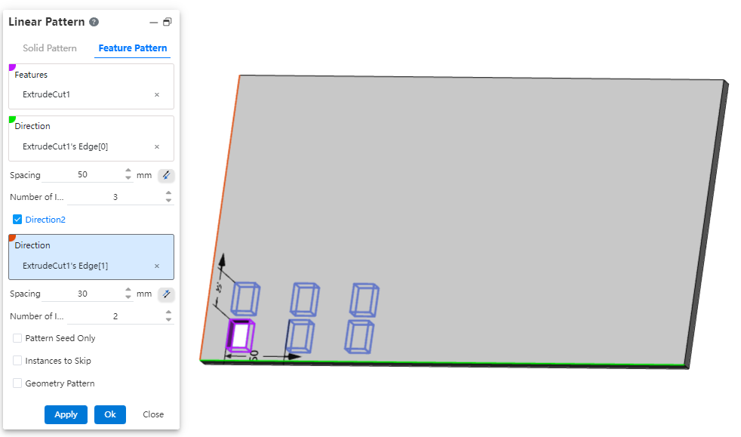
Task: Confirm the pattern with the Ok button
Action: click(x=110, y=414)
